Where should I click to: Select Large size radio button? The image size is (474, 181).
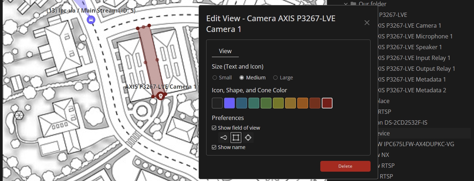[x=275, y=78]
